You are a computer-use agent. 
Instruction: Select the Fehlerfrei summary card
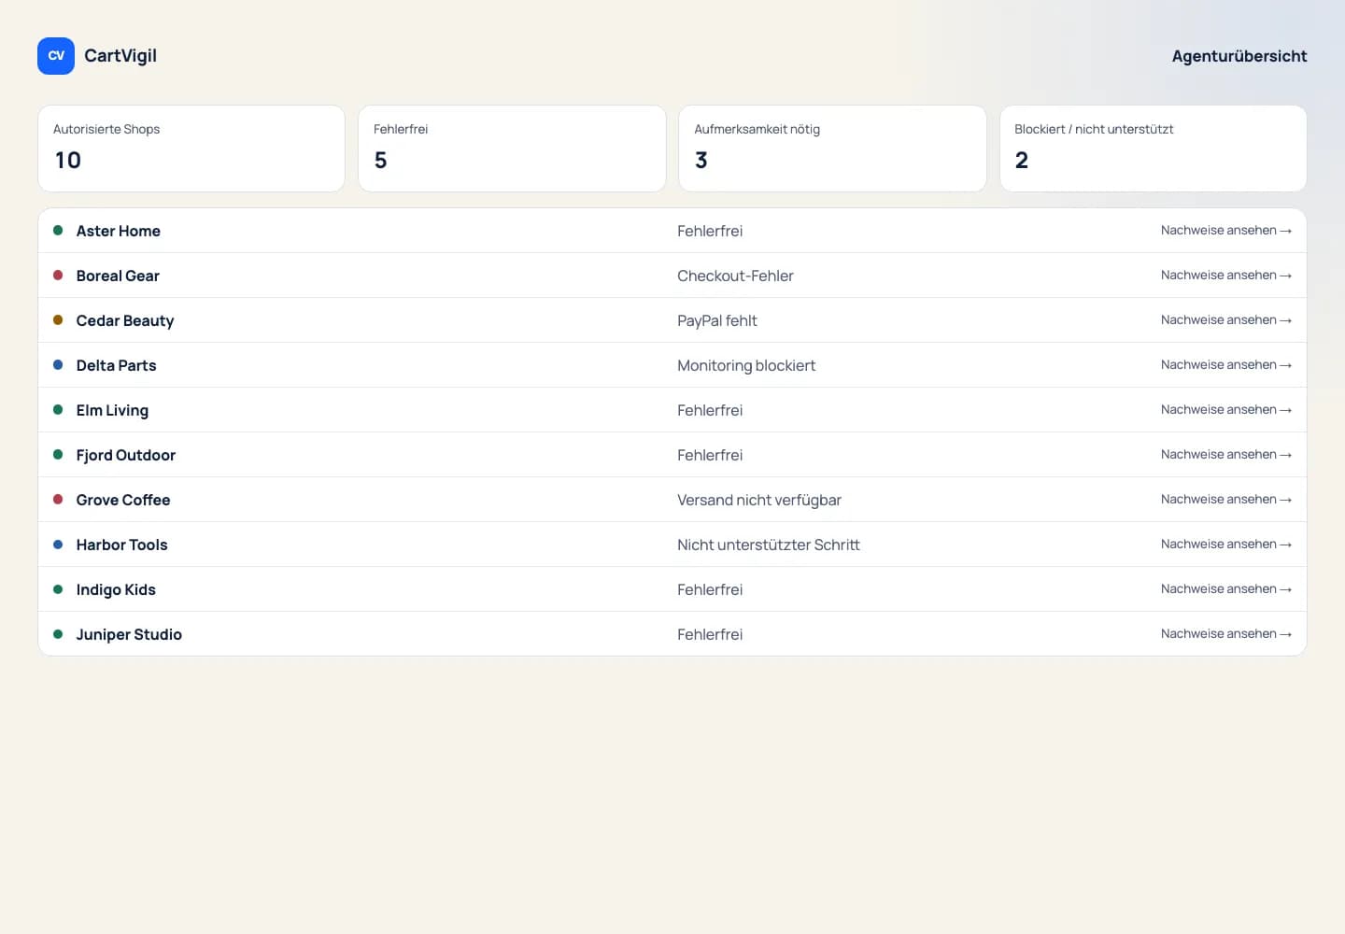coord(512,149)
